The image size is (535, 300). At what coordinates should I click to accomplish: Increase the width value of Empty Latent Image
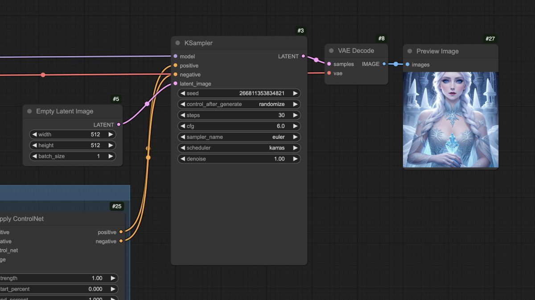click(x=110, y=134)
